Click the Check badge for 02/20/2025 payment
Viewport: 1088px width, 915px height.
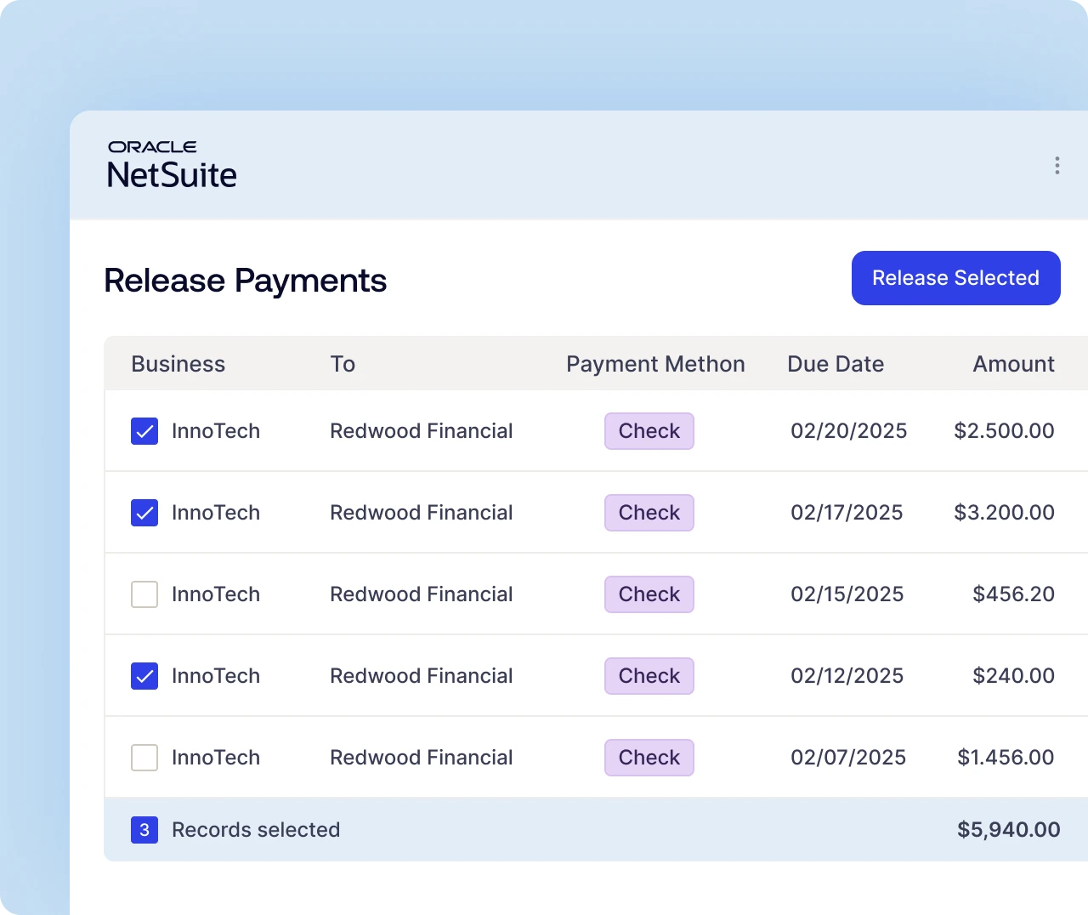coord(649,431)
